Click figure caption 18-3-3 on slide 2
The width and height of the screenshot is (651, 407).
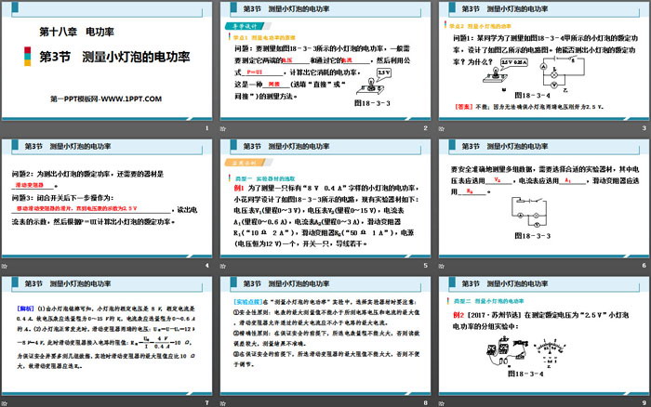coord(372,103)
